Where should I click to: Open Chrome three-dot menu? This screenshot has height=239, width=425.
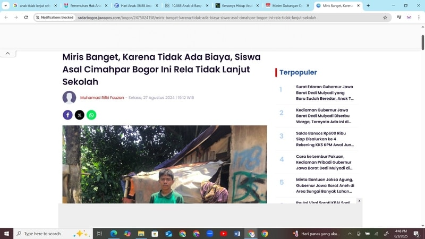[x=419, y=18]
